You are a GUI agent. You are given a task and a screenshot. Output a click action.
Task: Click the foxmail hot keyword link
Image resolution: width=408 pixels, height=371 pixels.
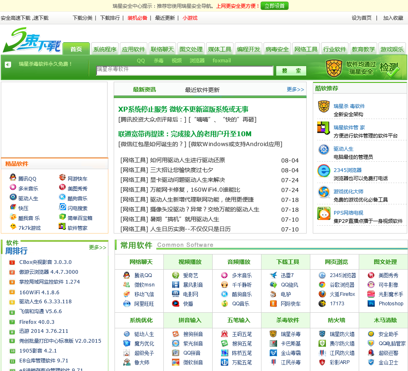pos(222,61)
